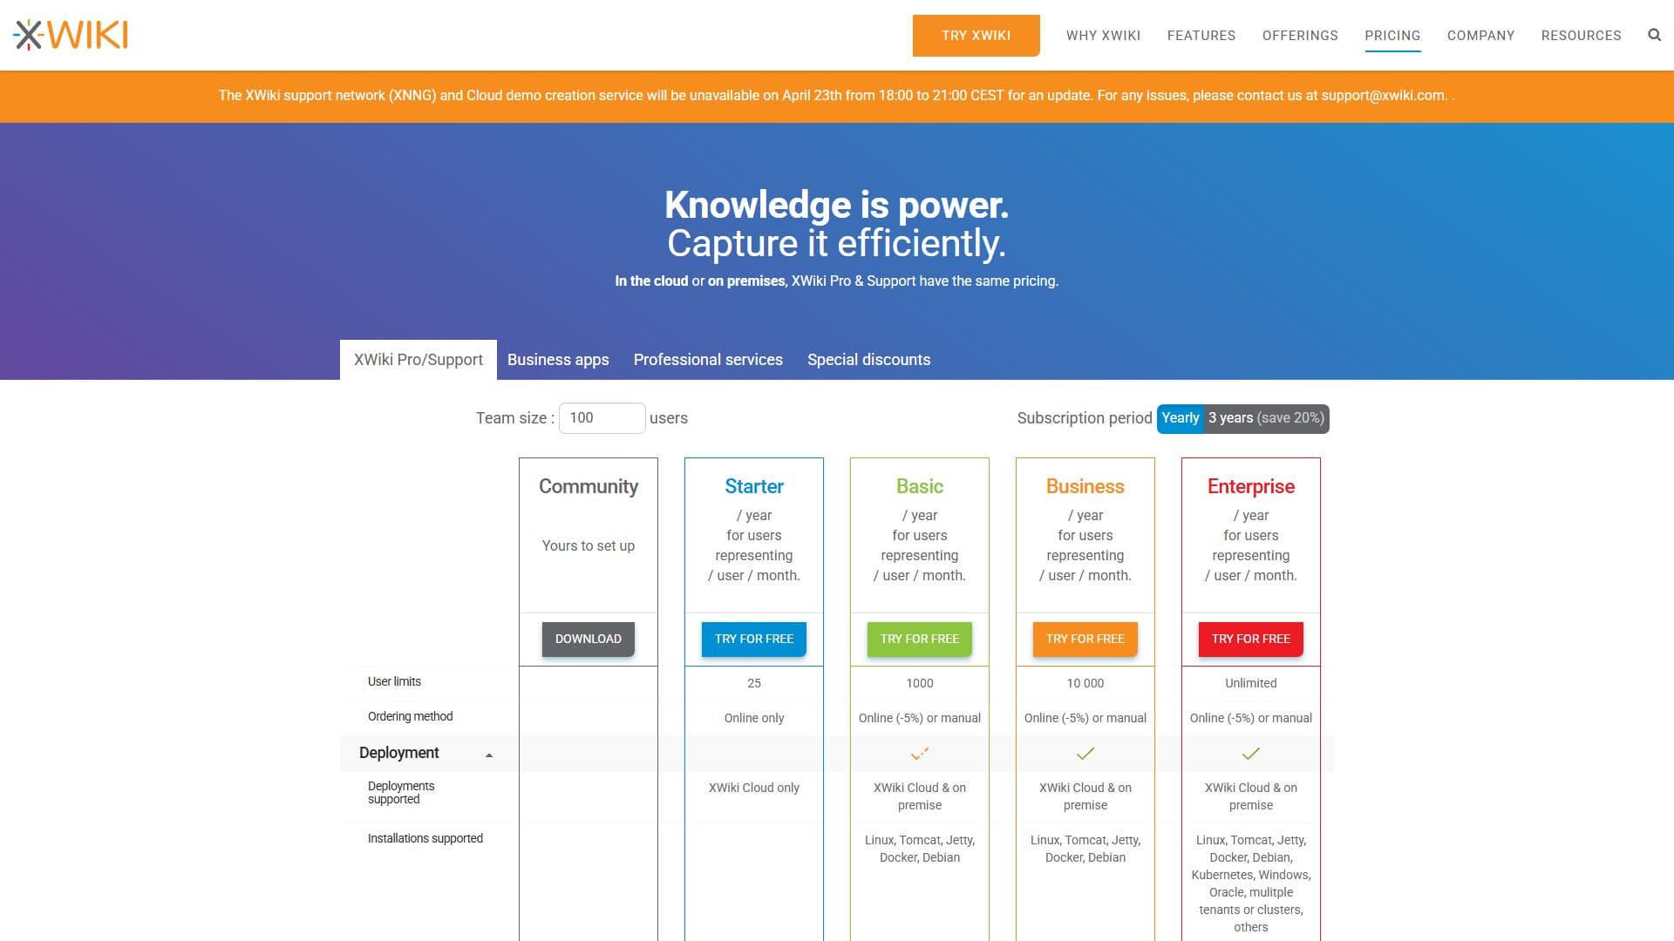Click the Knowledge is power headline
The width and height of the screenshot is (1674, 941).
(837, 205)
